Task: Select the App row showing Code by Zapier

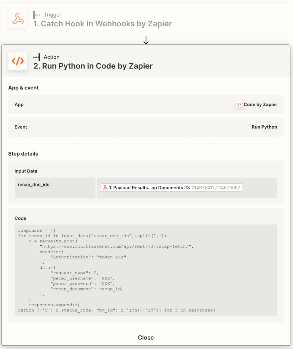Action: click(146, 104)
